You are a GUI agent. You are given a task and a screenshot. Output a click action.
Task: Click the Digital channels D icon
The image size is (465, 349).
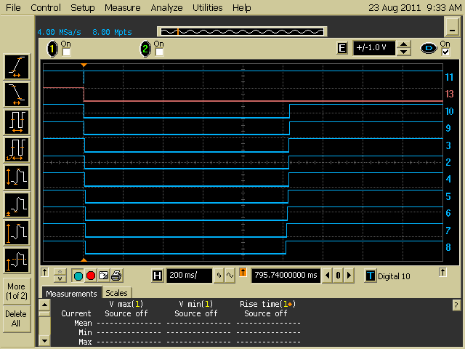(x=429, y=48)
